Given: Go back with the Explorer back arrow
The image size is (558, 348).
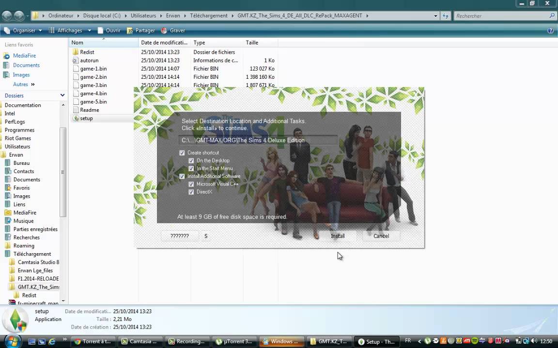Looking at the screenshot, I should pos(7,15).
